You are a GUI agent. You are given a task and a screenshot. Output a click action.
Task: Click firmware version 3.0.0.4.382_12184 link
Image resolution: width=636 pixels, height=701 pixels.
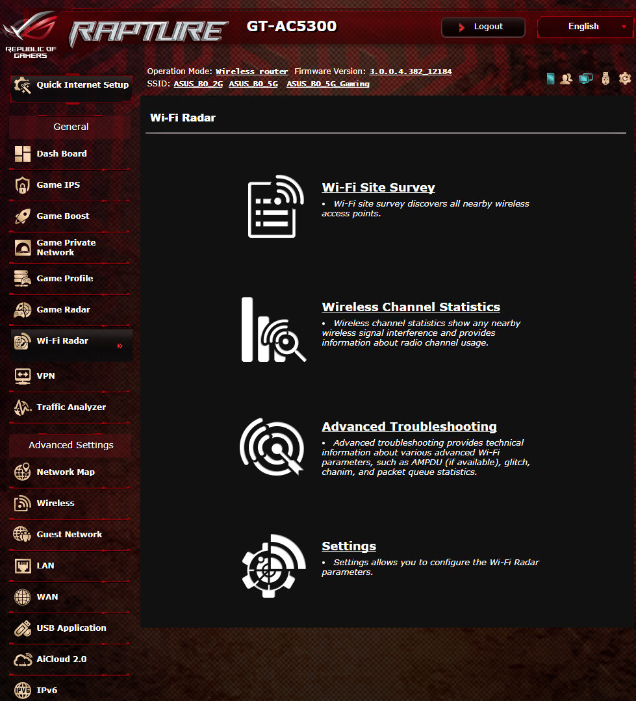[x=411, y=71]
